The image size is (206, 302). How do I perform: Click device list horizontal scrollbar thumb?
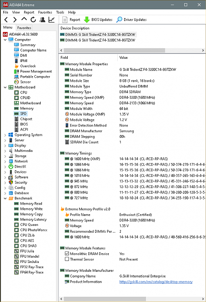[114, 50]
